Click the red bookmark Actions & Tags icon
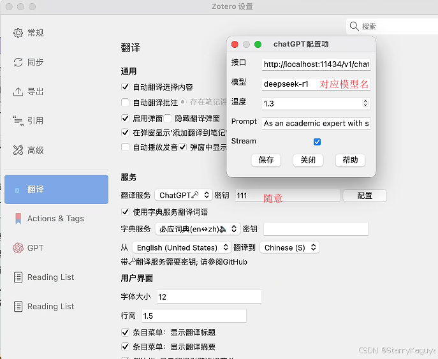 pos(18,219)
